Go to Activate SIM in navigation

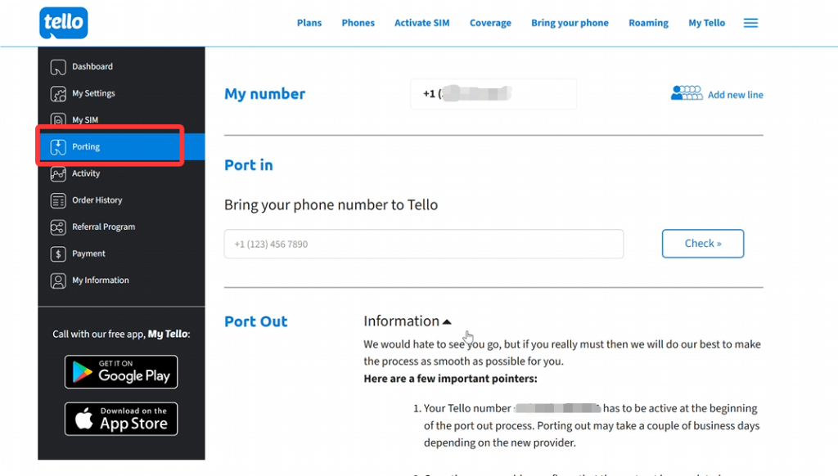click(x=421, y=23)
